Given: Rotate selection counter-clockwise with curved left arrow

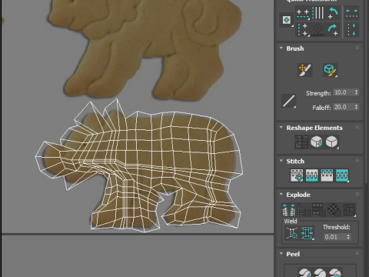Looking at the screenshot, I should pos(333,13).
